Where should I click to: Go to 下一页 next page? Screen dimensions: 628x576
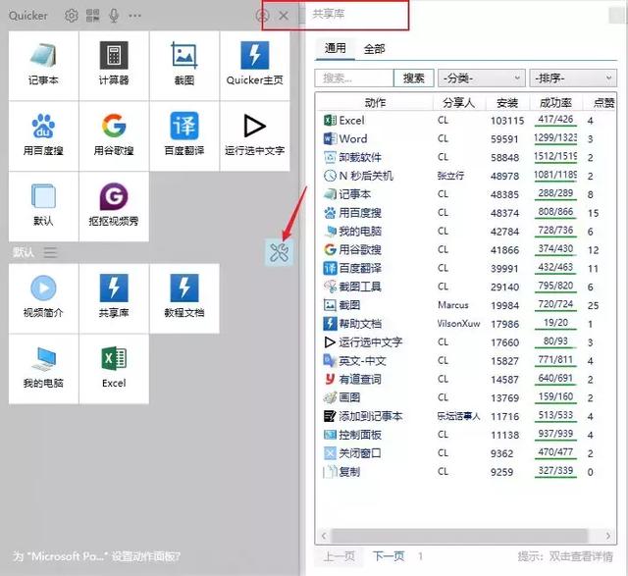389,556
